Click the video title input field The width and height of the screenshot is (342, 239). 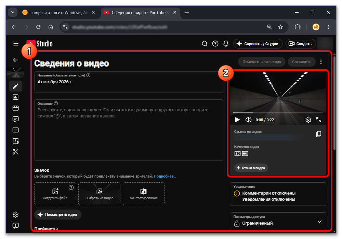(129, 82)
